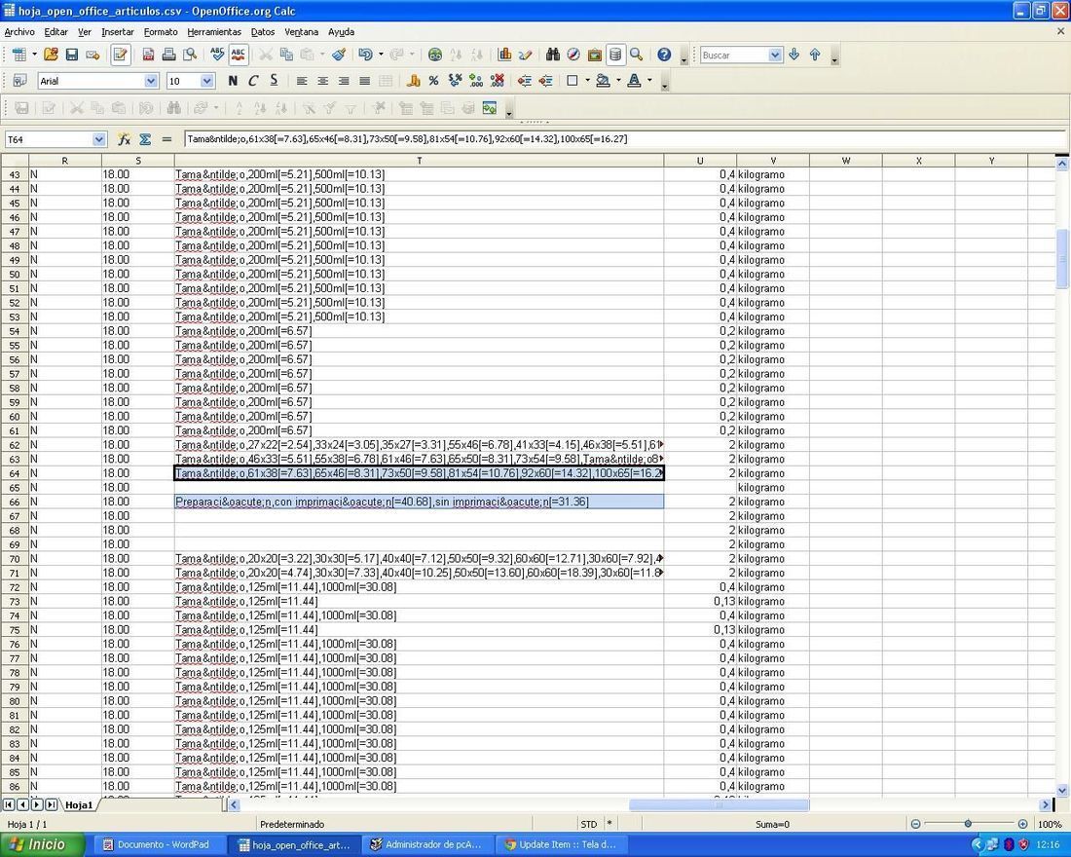The image size is (1071, 857).
Task: Toggle Italic (C) formatting
Action: pyautogui.click(x=253, y=81)
